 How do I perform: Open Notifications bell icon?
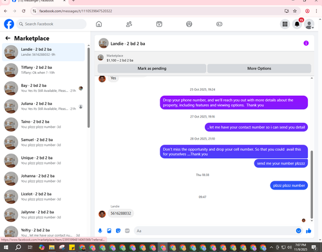(297, 24)
